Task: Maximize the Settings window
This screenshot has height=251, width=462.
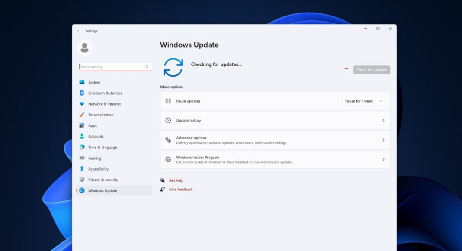Action: click(378, 29)
